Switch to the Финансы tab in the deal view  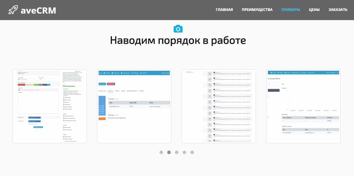[110, 91]
